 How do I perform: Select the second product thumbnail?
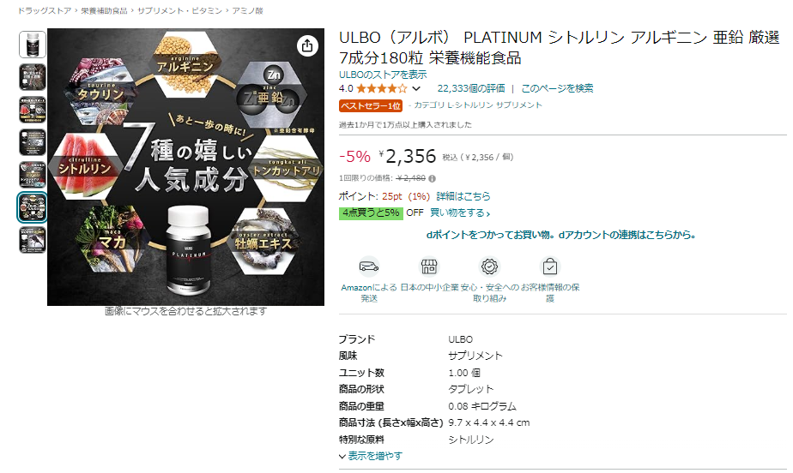[x=33, y=77]
